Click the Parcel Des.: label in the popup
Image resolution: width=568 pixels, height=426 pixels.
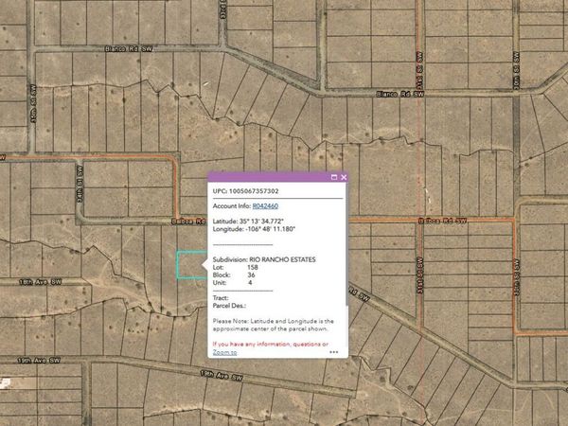[x=229, y=306]
